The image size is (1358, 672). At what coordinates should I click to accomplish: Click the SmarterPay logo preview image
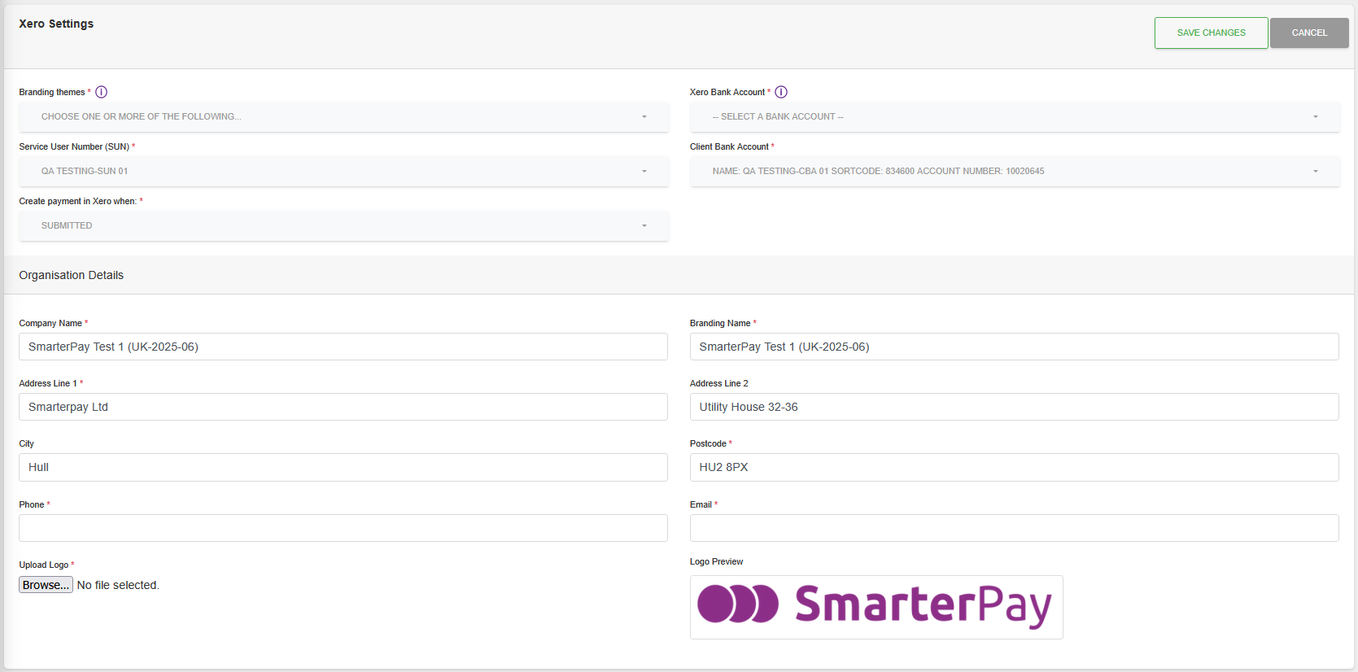click(x=875, y=607)
